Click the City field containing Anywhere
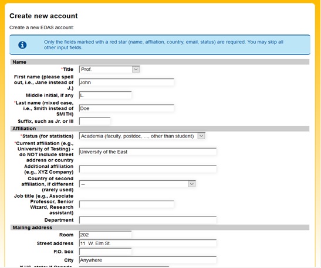The image size is (321, 268). [x=148, y=260]
